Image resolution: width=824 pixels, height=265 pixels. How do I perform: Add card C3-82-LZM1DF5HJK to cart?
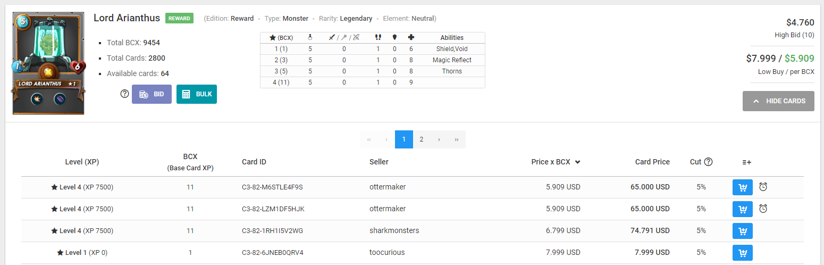(x=742, y=209)
